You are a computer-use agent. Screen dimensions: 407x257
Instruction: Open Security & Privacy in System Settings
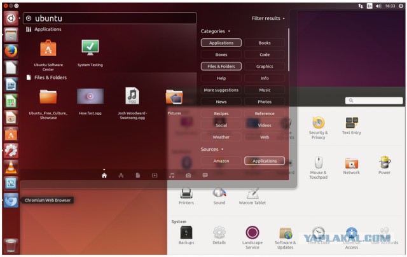click(x=318, y=128)
